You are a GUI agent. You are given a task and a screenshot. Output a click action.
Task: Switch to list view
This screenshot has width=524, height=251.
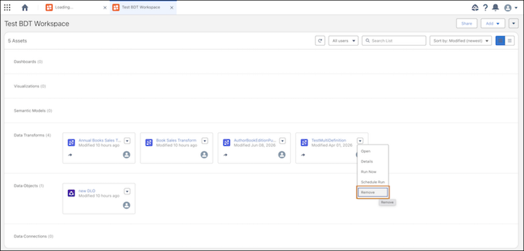pos(510,41)
